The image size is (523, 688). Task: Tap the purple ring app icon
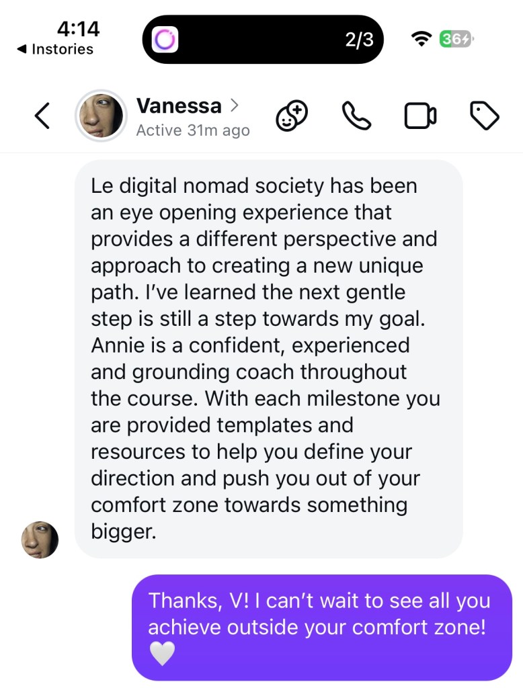tap(165, 40)
